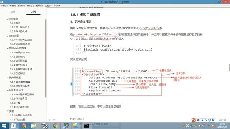Place cursor in the 权限的练习 line
Screen dimensions: 230x129
pyautogui.click(x=77, y=119)
